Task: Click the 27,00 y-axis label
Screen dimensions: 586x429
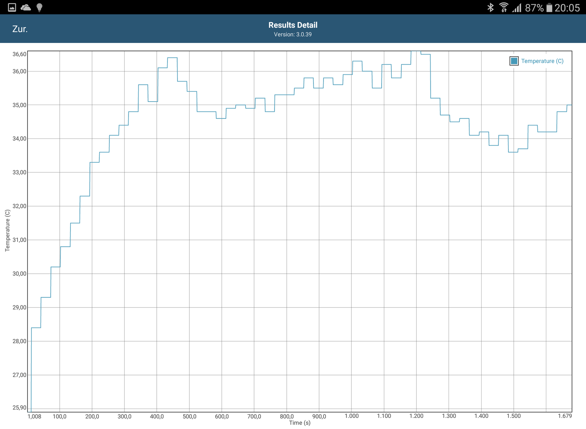Action: pyautogui.click(x=19, y=375)
